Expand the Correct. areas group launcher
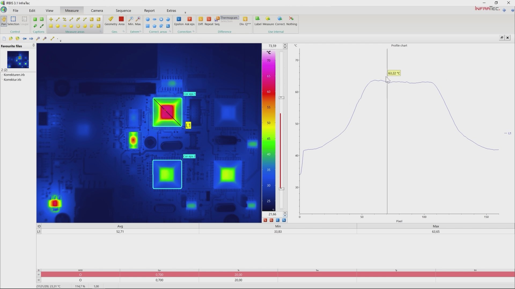The image size is (515, 289). click(170, 32)
